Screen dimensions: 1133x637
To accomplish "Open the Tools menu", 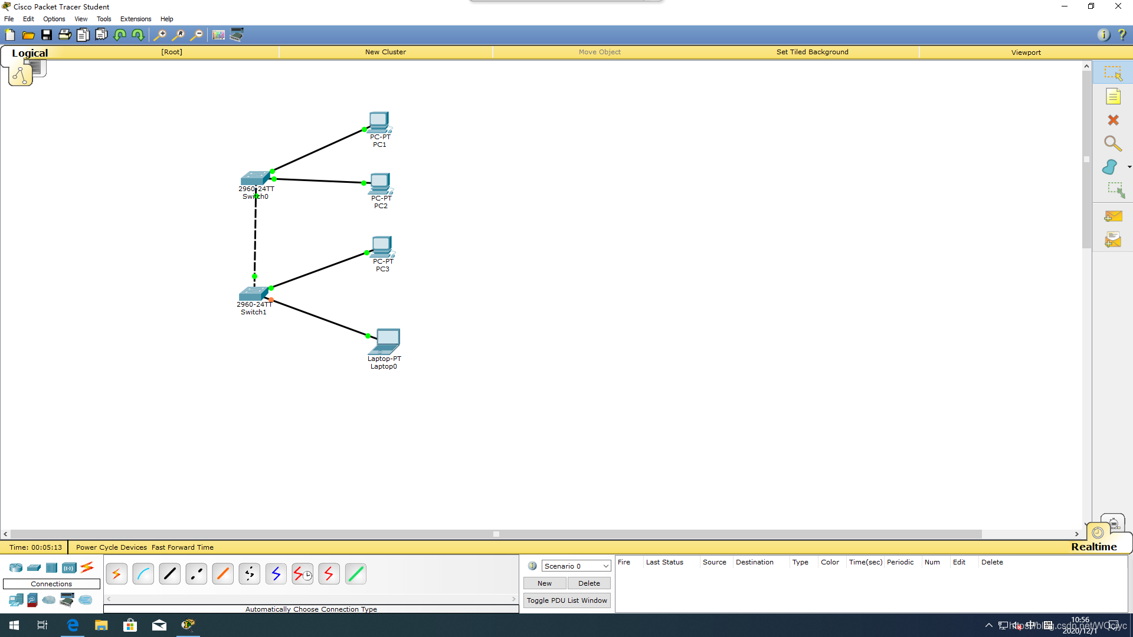I will [x=104, y=19].
